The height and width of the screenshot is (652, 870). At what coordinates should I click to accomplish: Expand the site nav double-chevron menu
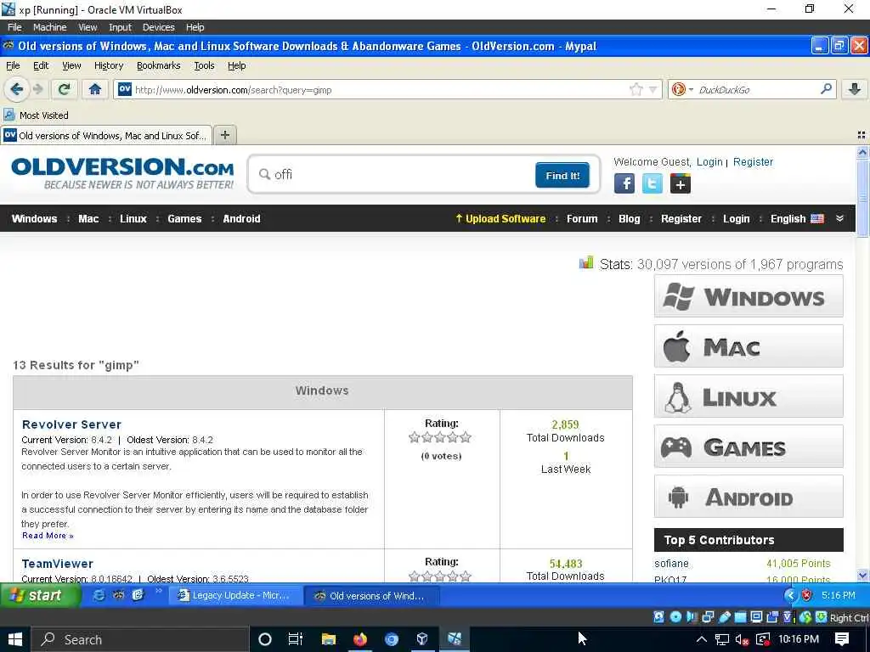(840, 218)
